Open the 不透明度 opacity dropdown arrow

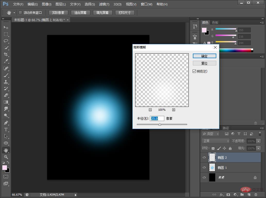[258, 141]
